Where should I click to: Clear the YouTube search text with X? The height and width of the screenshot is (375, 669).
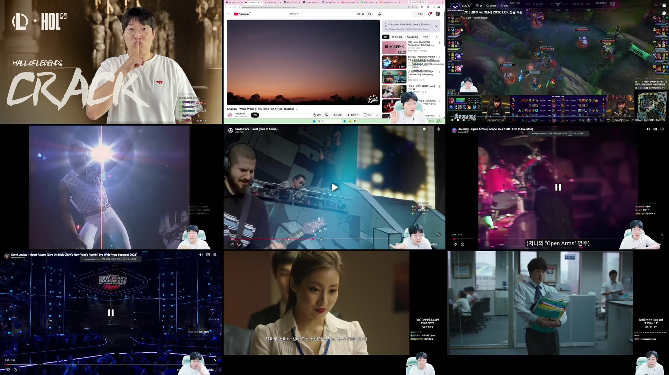(363, 14)
